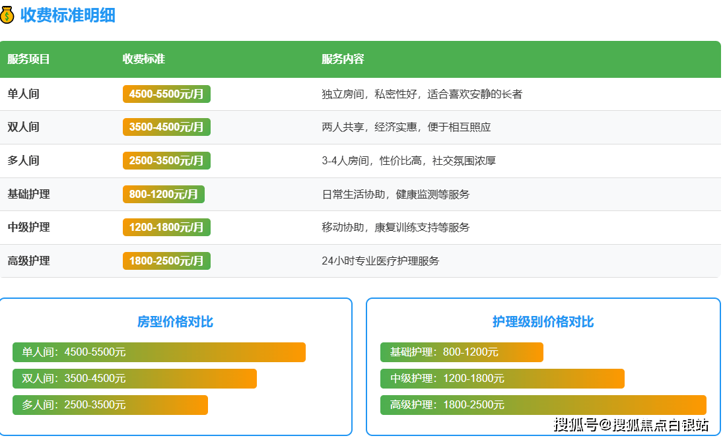The image size is (725, 440).
Task: Click the 收费标准 column header
Action: [x=143, y=59]
